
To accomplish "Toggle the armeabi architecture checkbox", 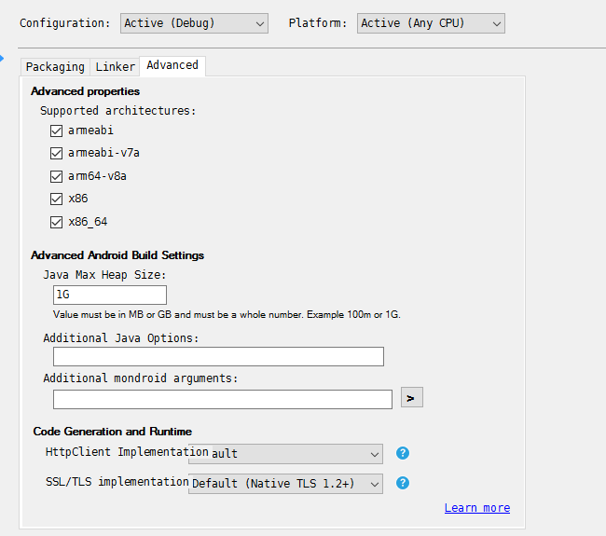I will tap(57, 131).
